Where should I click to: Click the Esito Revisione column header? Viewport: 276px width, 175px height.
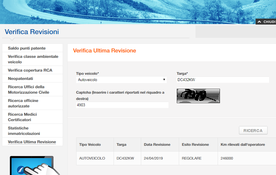pos(195,145)
